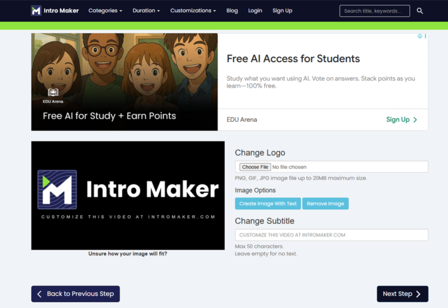This screenshot has height=308, width=448.
Task: Click the EDU Arena book icon on the image
Action: coord(53,92)
